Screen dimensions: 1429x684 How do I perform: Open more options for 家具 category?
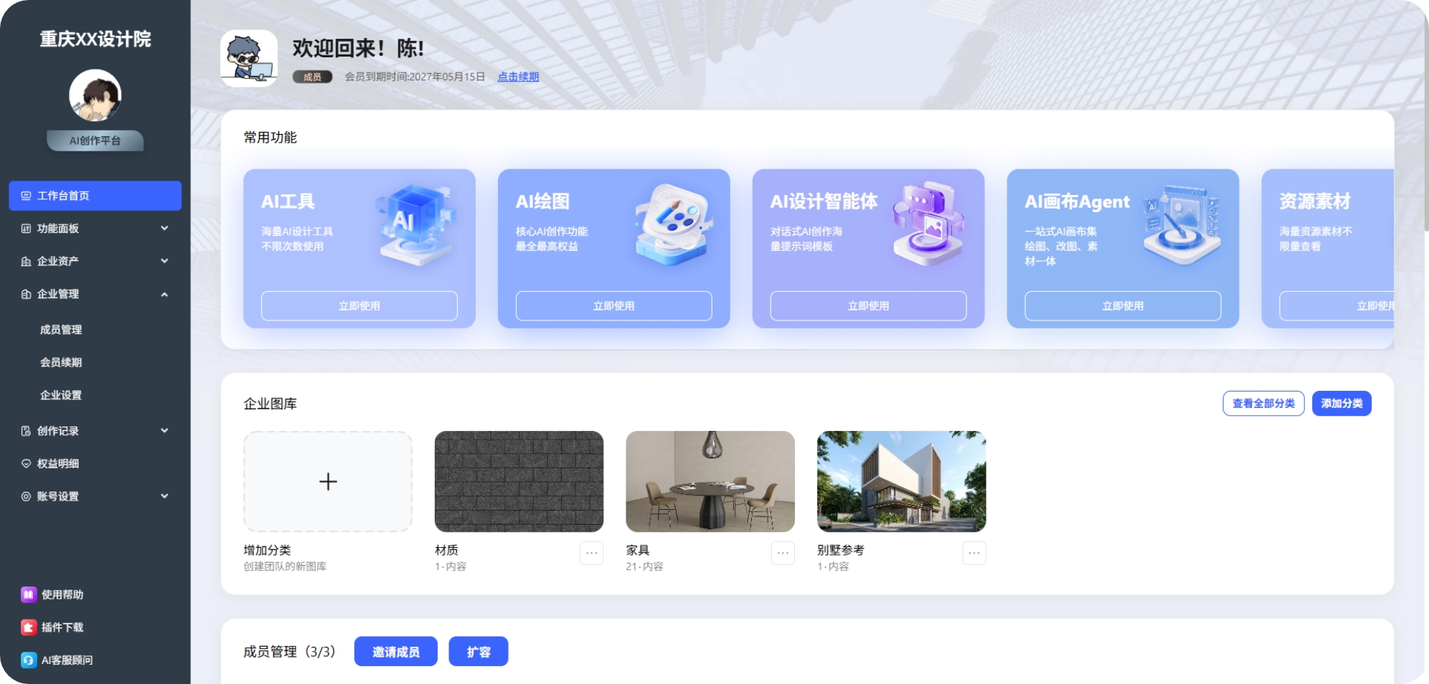pyautogui.click(x=783, y=553)
